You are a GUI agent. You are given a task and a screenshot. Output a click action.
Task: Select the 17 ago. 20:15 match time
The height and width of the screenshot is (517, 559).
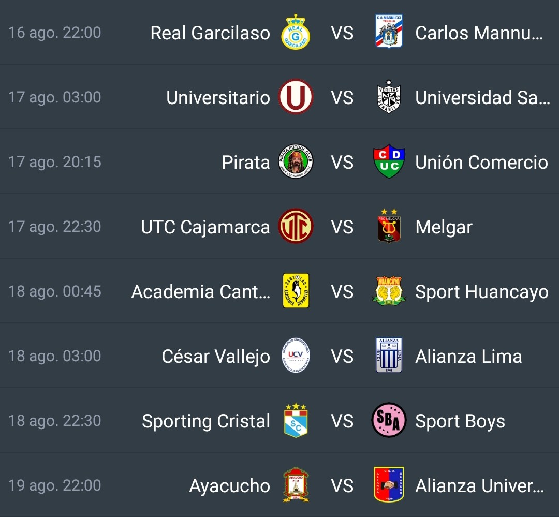[54, 162]
